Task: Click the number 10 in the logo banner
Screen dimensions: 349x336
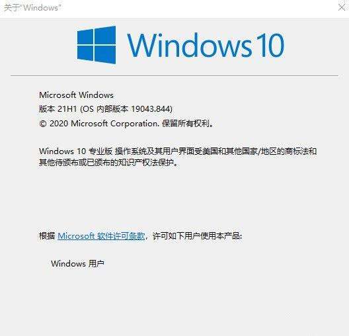Action: 270,45
